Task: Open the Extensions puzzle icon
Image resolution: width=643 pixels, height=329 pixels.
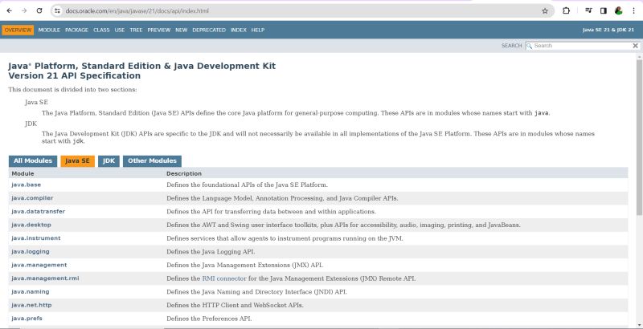Action: click(x=566, y=11)
